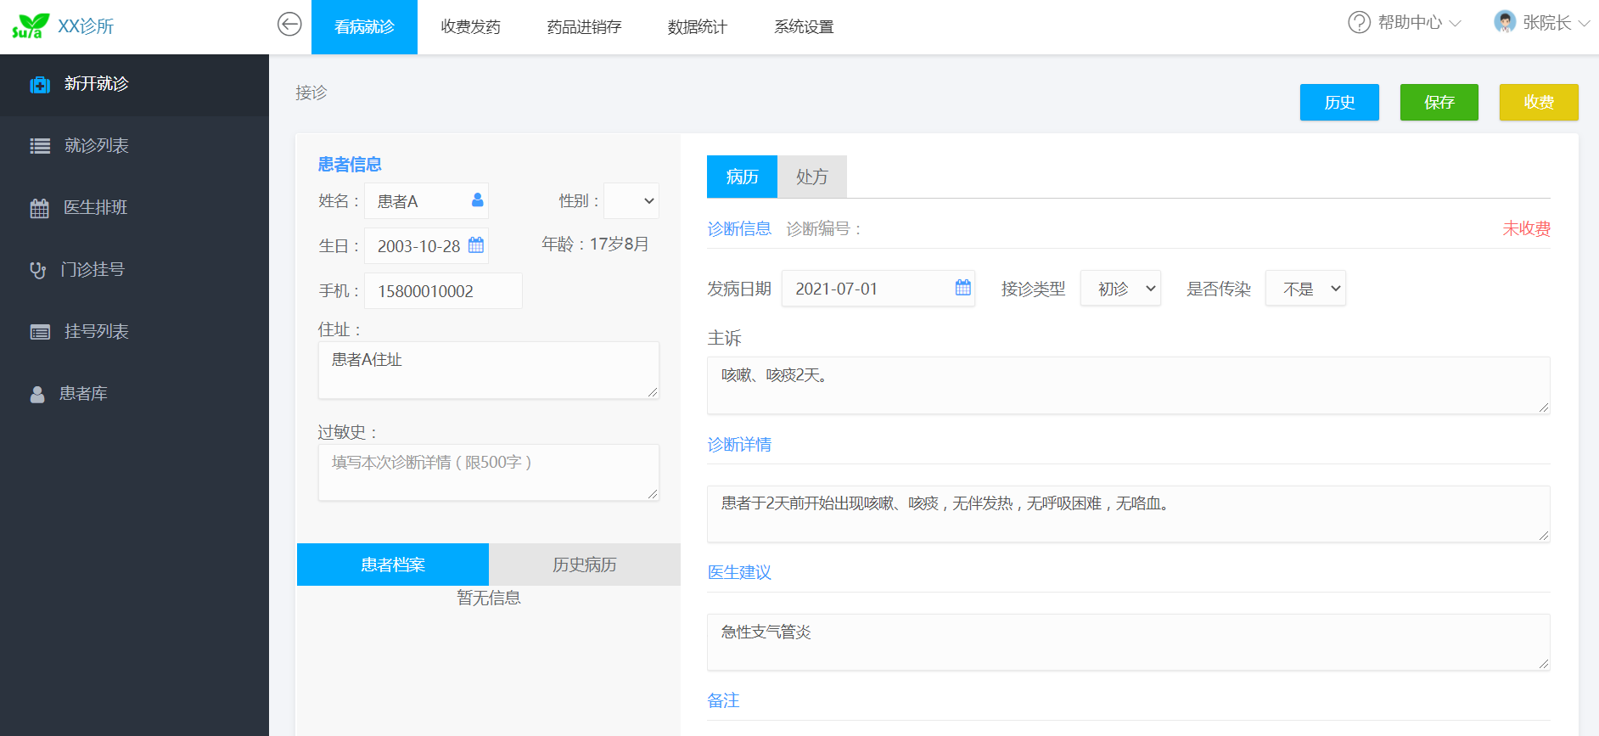Click the yellow 收费 button

tap(1539, 102)
